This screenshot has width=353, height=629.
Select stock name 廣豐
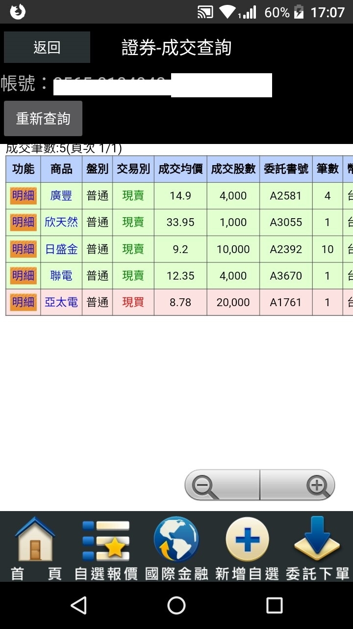61,196
